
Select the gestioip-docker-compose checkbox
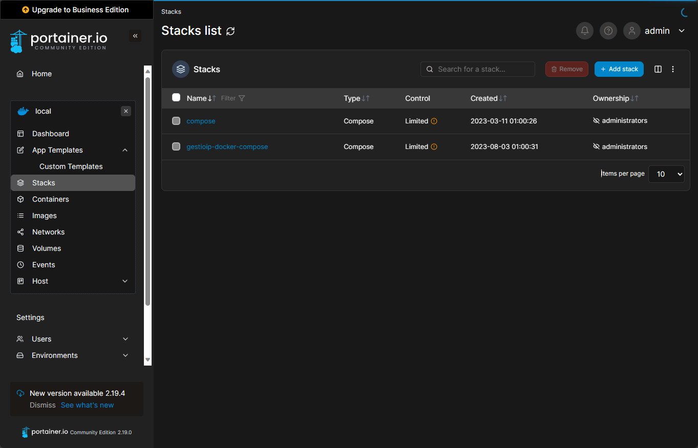coord(176,147)
